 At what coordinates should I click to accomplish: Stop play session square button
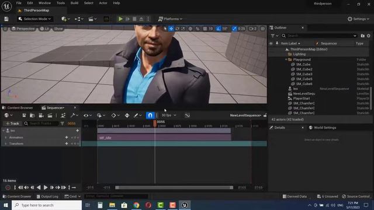[x=134, y=19]
